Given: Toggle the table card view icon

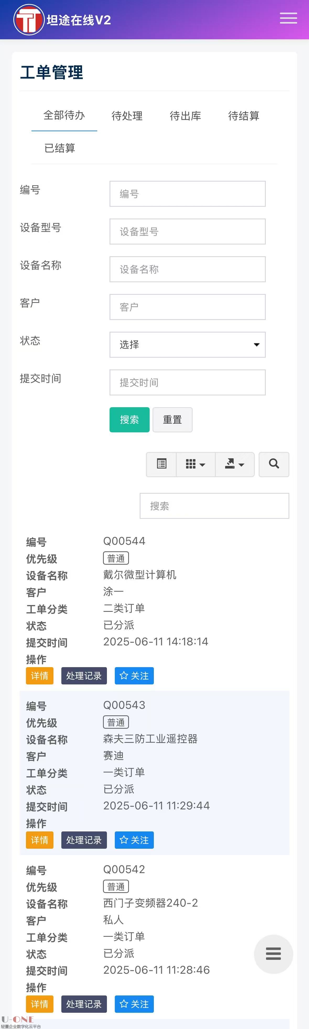Looking at the screenshot, I should [161, 464].
